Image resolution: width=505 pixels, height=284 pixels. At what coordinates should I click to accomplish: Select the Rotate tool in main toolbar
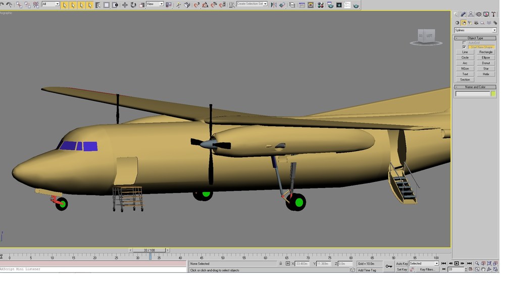(x=133, y=5)
